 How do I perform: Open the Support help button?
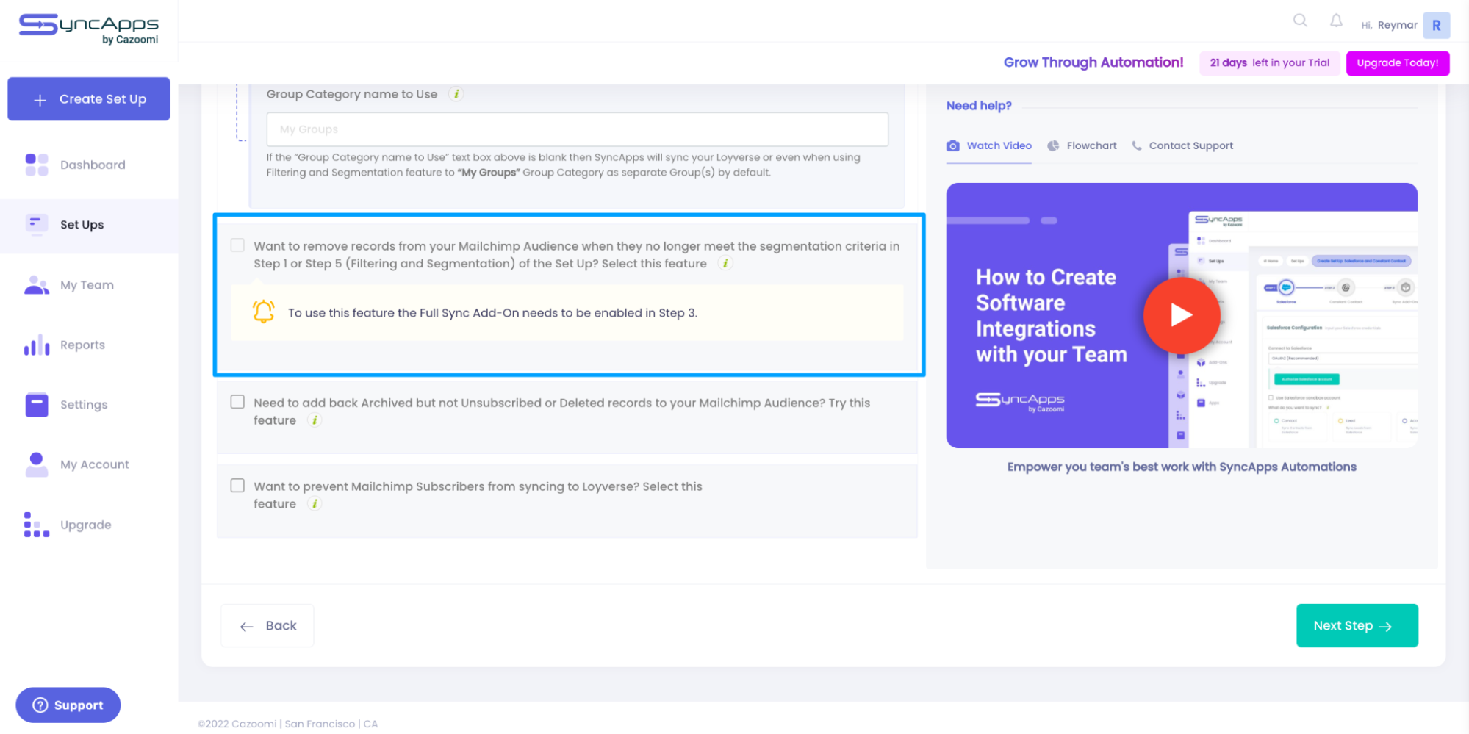tap(68, 705)
